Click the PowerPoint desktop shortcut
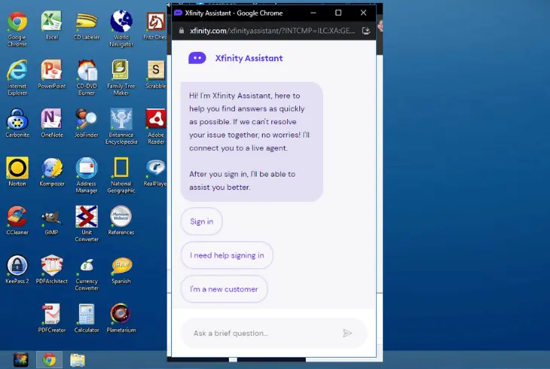550x369 pixels. [x=51, y=74]
